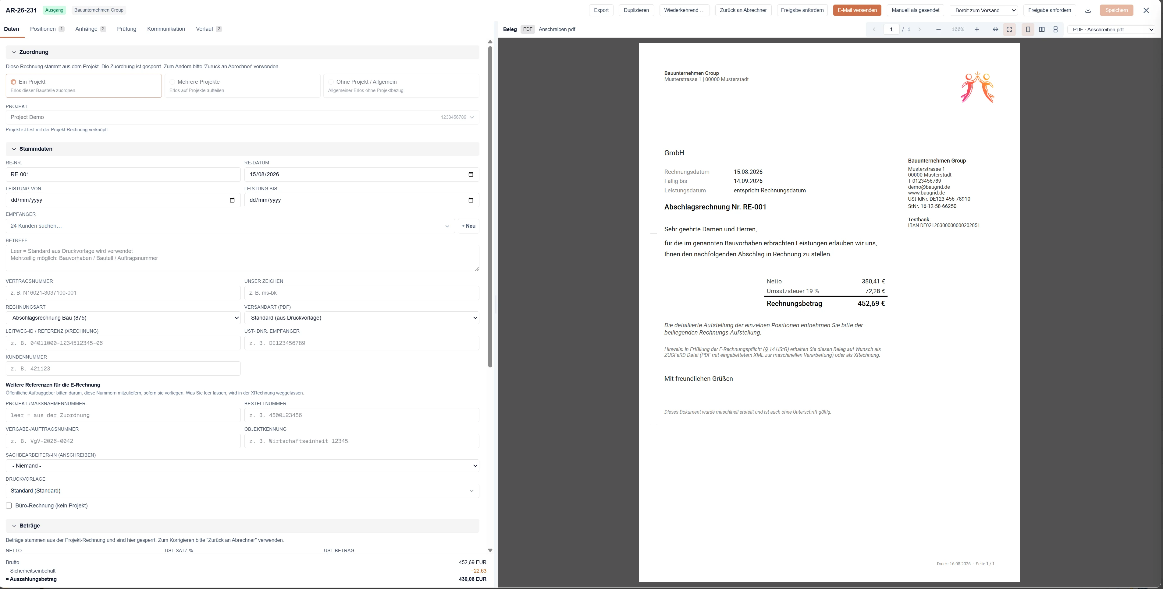This screenshot has width=1163, height=589.
Task: Open the Verlauf tab
Action: click(x=208, y=29)
